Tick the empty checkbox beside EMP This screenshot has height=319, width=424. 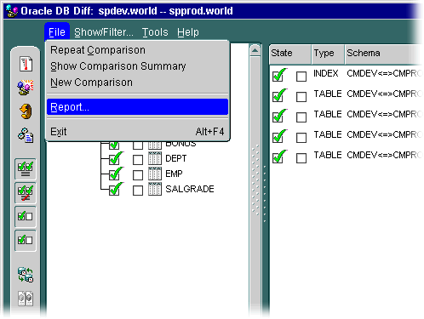tap(138, 175)
